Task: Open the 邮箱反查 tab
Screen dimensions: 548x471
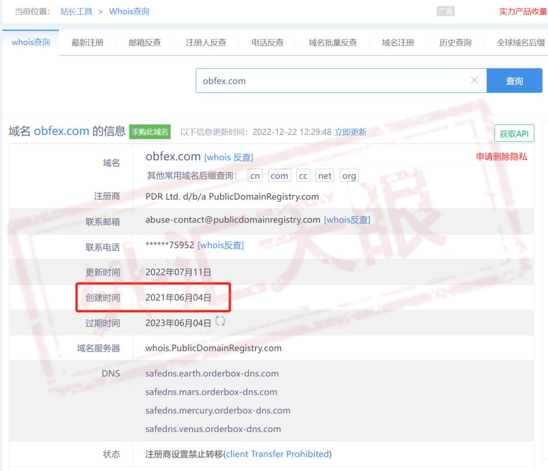Action: pos(145,43)
